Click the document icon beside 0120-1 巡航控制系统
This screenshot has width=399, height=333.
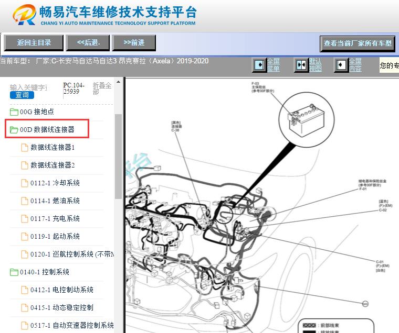point(25,254)
